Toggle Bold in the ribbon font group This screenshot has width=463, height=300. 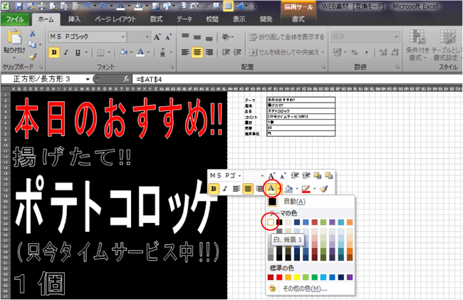tap(54, 53)
